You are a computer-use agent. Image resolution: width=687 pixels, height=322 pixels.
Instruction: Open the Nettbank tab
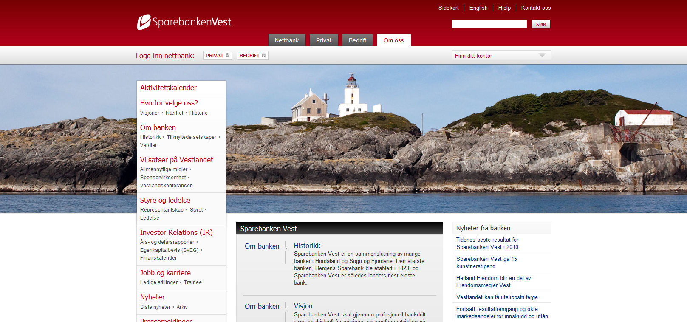coord(287,40)
